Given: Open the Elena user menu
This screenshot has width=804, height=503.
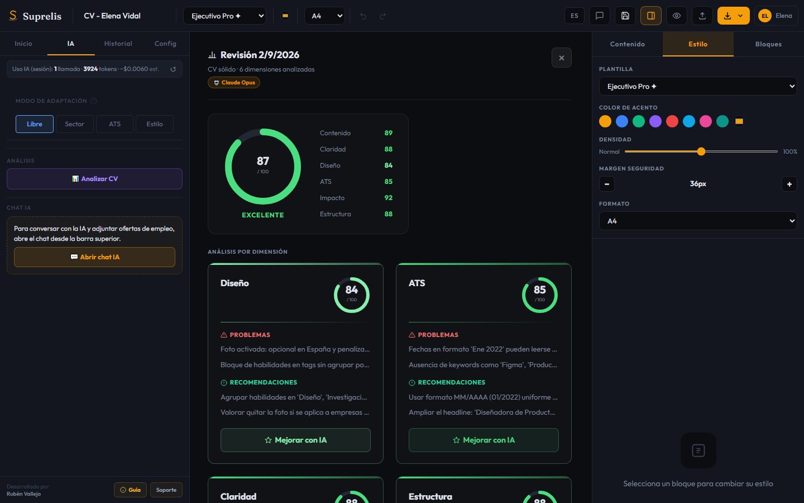Looking at the screenshot, I should click(776, 16).
